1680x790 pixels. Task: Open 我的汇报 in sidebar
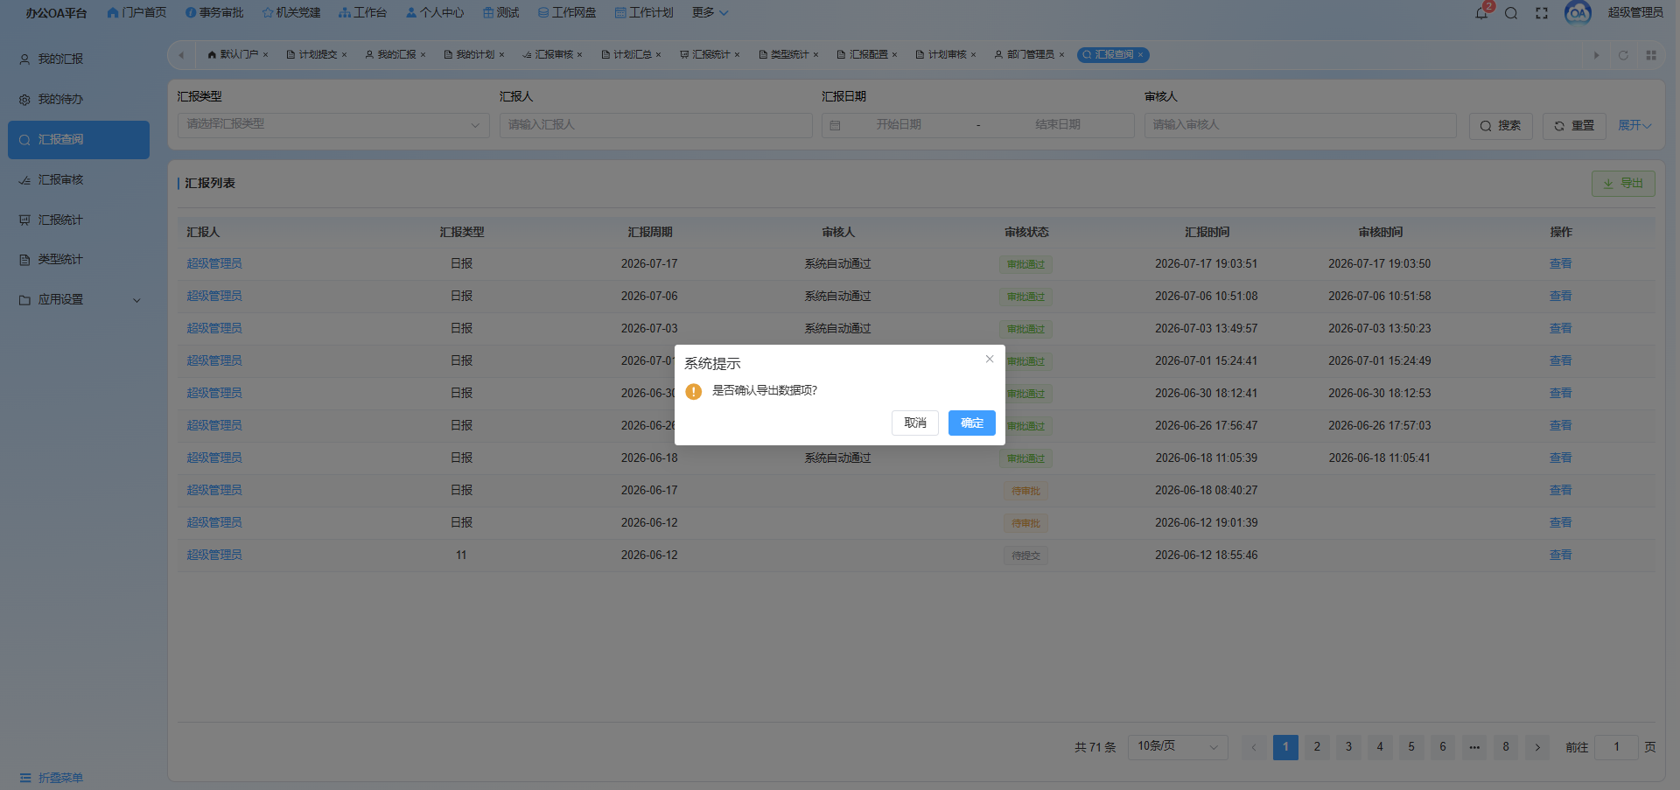click(x=79, y=59)
